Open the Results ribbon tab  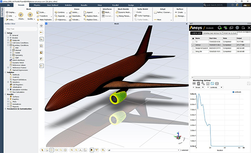point(84,5)
